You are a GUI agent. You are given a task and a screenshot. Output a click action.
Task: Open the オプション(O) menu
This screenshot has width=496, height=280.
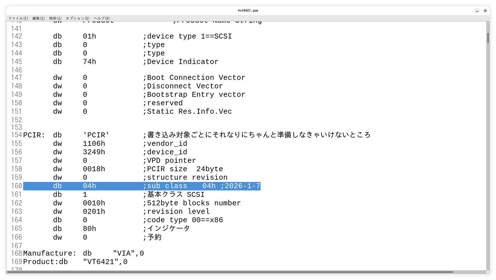(x=77, y=18)
